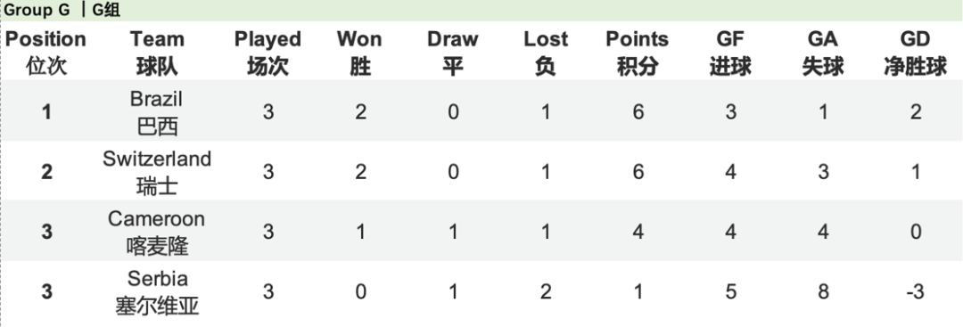Click the Played column header
The width and height of the screenshot is (963, 327).
(x=267, y=53)
